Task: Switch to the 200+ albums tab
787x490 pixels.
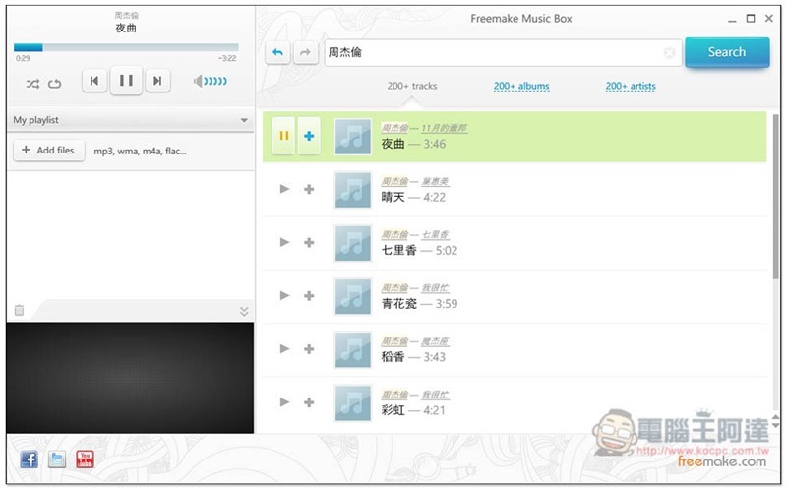Action: pos(521,87)
